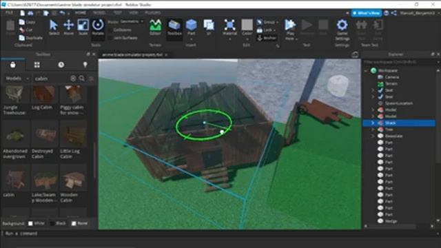Click the Group button
This screenshot has width=441, height=248.
[x=267, y=22]
